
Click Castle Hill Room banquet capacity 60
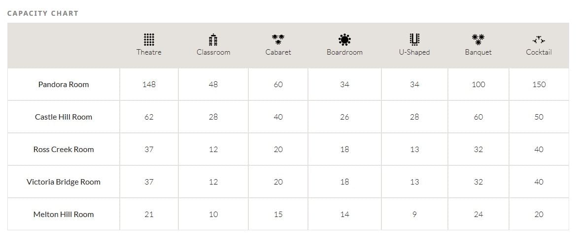tap(478, 117)
